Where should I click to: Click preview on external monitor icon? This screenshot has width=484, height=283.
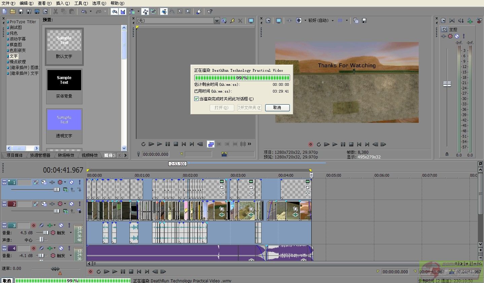pyautogui.click(x=279, y=21)
